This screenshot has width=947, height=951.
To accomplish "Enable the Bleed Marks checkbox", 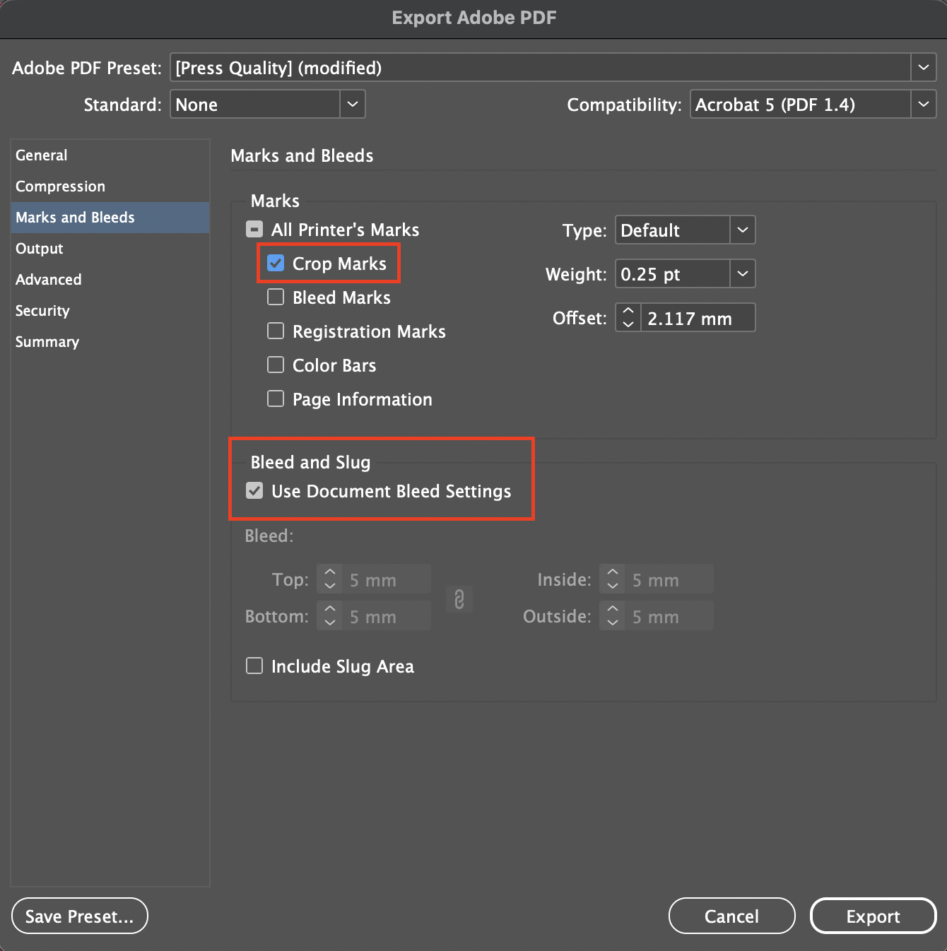I will 276,297.
